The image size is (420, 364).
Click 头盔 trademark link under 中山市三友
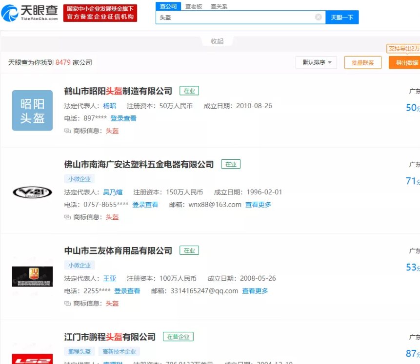(112, 304)
